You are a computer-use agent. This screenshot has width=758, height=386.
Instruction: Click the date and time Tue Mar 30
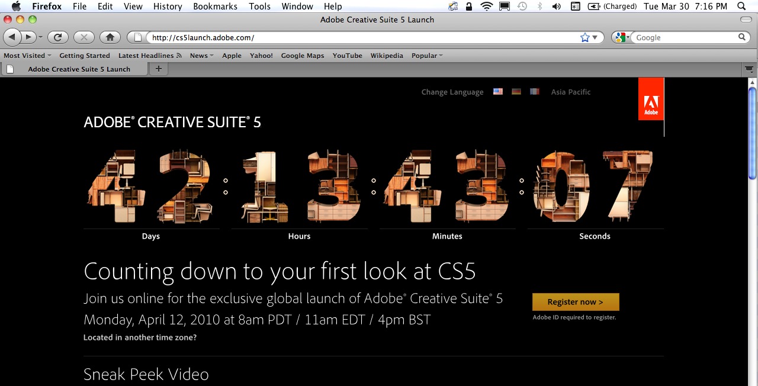pos(685,7)
